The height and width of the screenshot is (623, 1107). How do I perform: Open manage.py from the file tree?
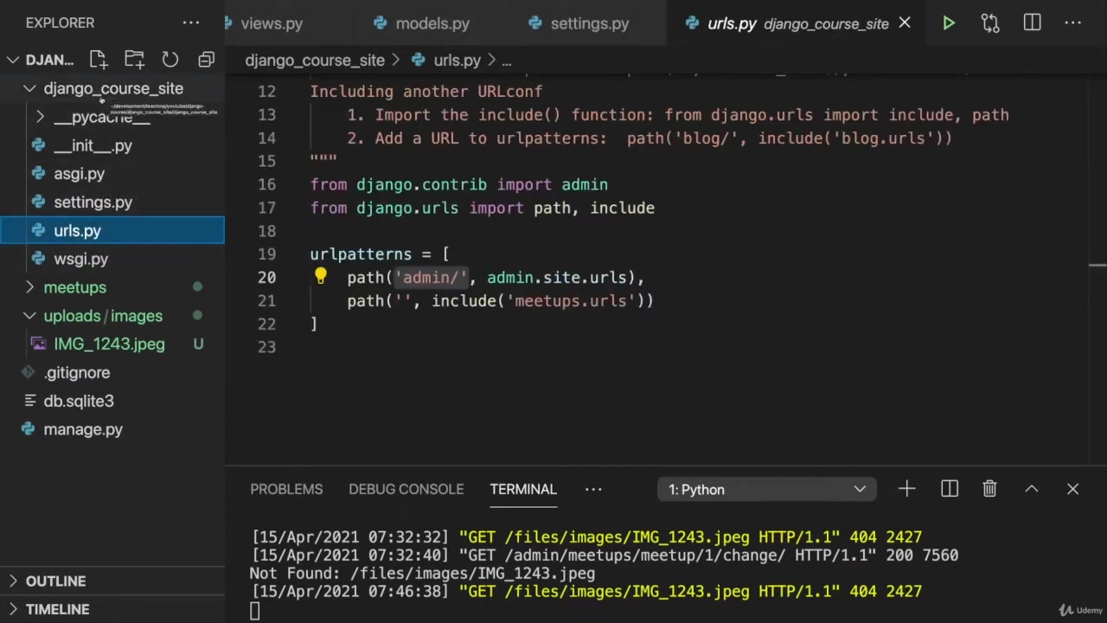83,429
